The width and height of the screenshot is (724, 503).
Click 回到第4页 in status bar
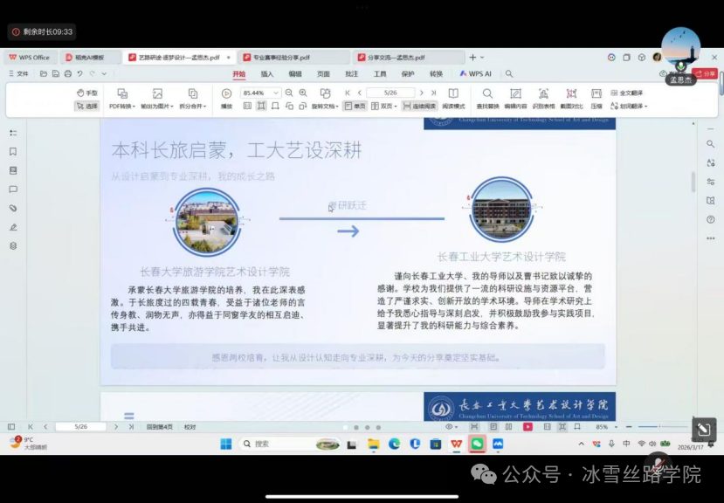click(x=159, y=427)
